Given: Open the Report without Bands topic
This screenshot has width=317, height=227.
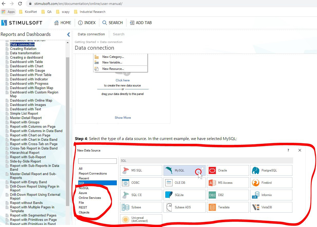Looking at the screenshot, I should (x=26, y=203).
